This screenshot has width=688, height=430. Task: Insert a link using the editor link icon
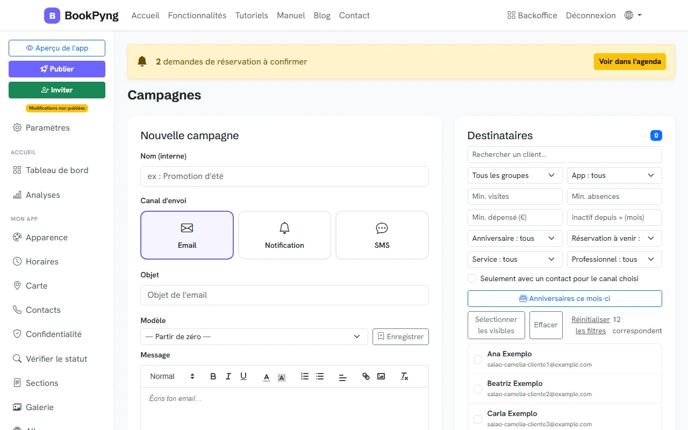366,376
